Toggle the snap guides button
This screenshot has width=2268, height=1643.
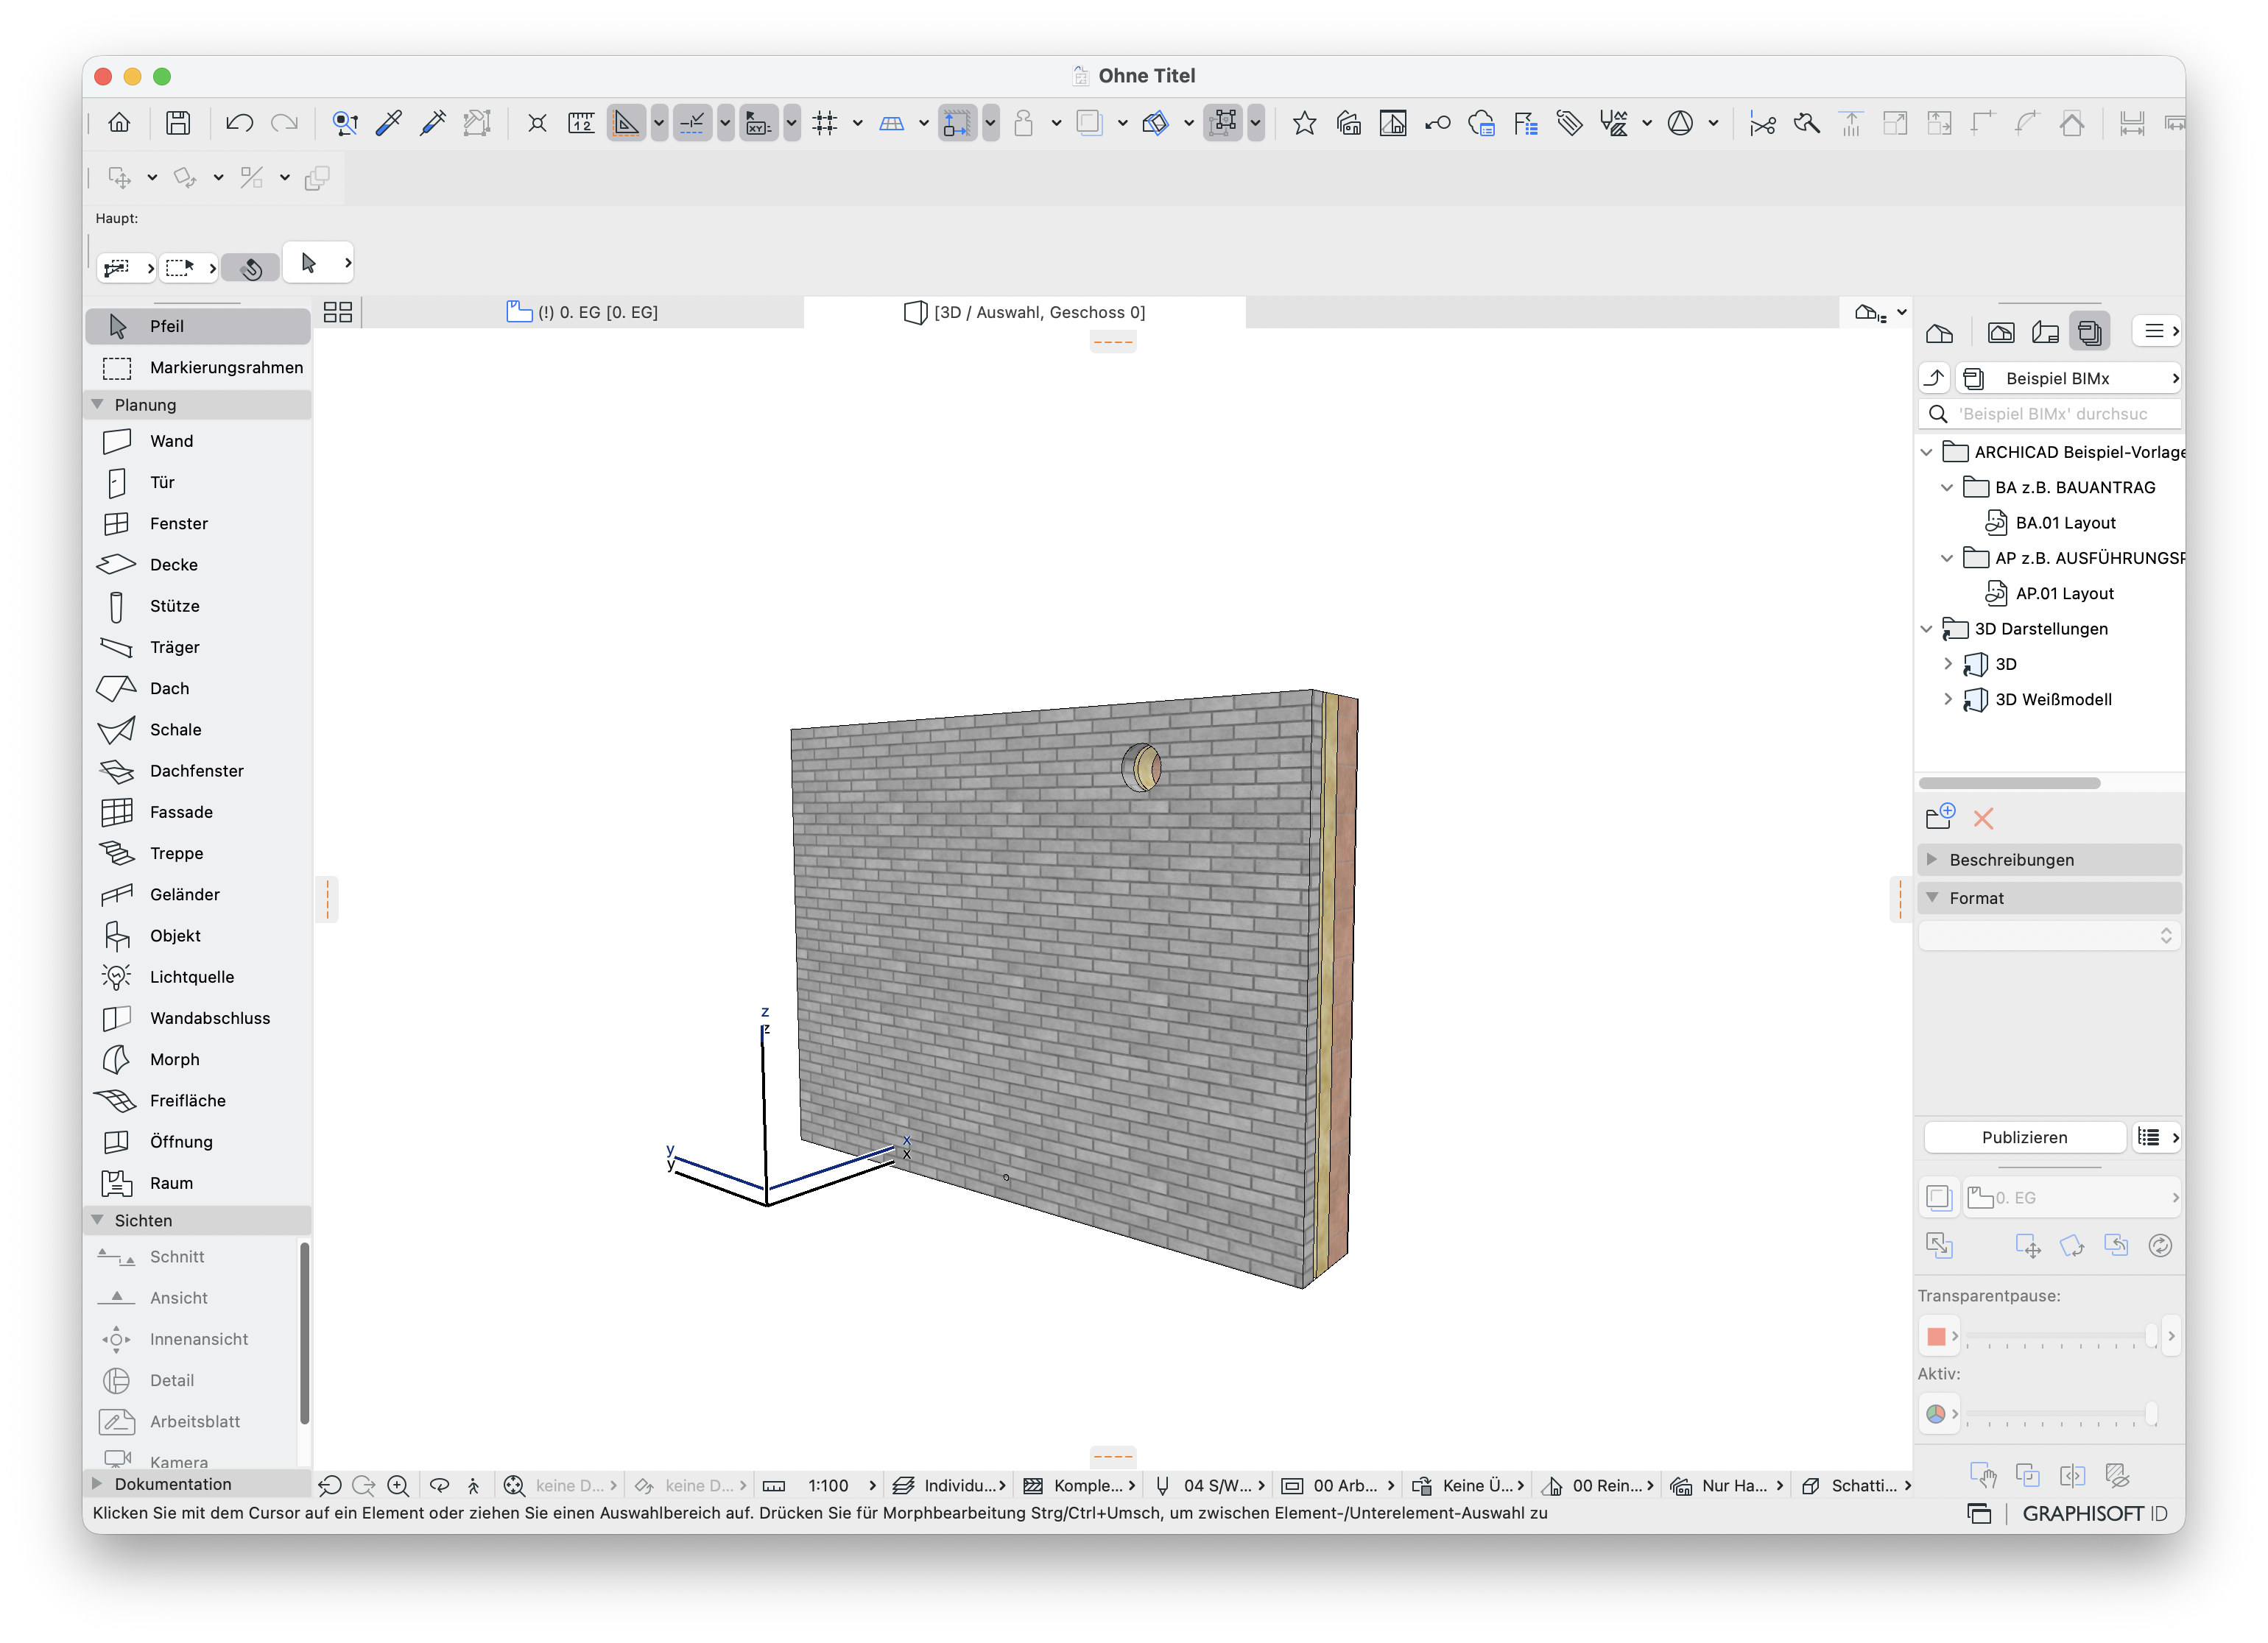point(692,123)
